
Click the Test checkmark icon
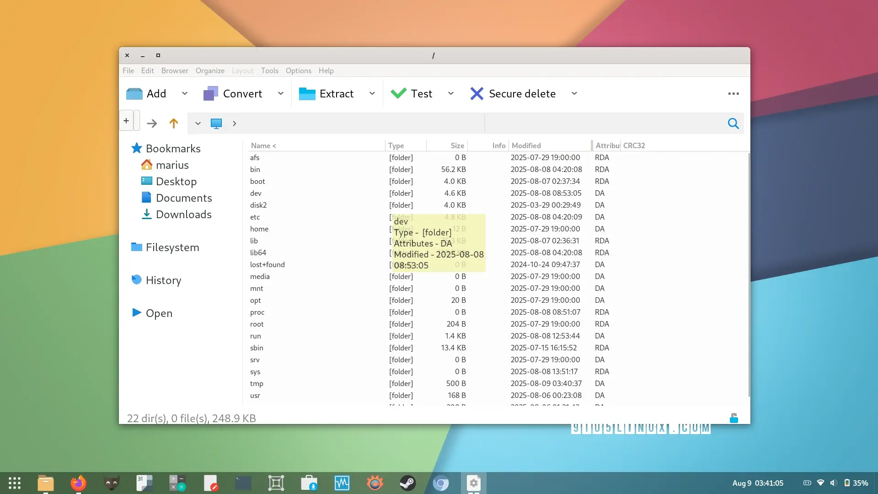398,94
